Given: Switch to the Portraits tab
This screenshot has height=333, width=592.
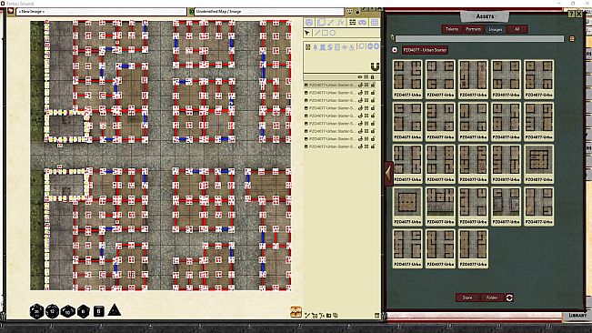Looking at the screenshot, I should tap(473, 29).
